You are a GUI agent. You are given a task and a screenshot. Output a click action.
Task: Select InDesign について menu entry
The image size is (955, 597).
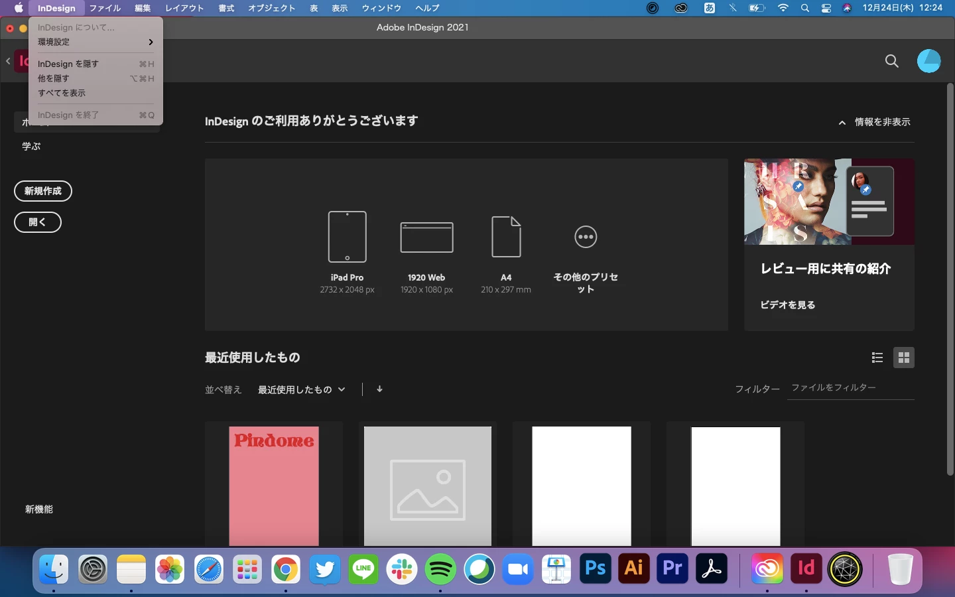coord(95,27)
